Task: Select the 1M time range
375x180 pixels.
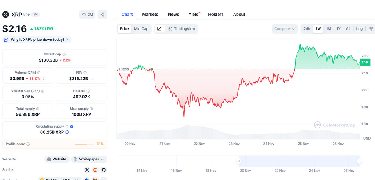Action: (328, 29)
